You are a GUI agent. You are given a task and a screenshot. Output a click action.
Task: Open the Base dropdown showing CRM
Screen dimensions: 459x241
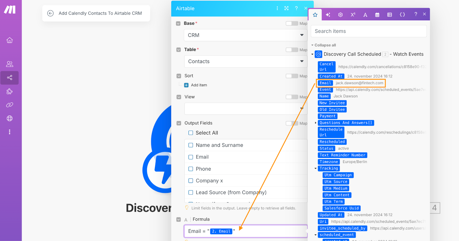point(246,35)
